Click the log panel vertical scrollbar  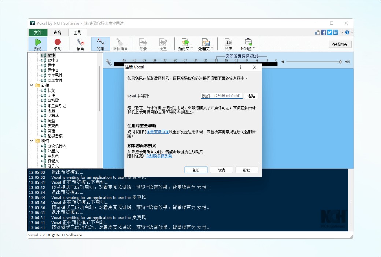coord(351,214)
